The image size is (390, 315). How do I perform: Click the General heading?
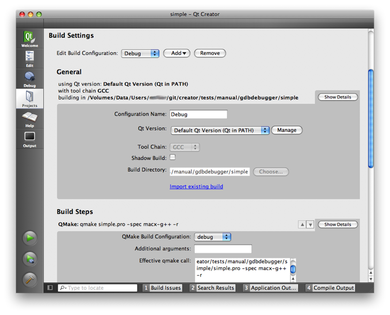pyautogui.click(x=69, y=72)
